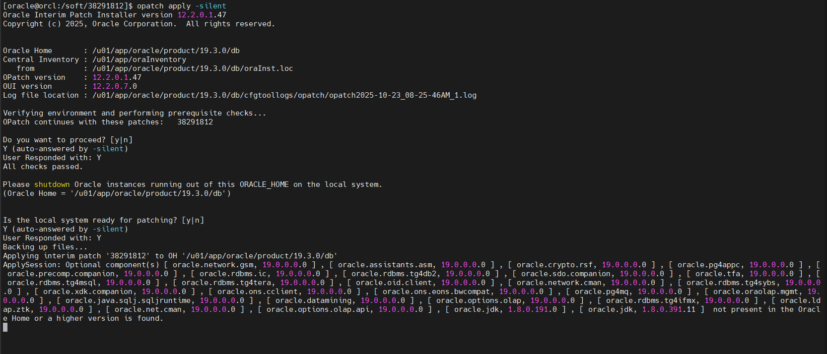Click the "opatch apply -silent" command text

pyautogui.click(x=181, y=6)
